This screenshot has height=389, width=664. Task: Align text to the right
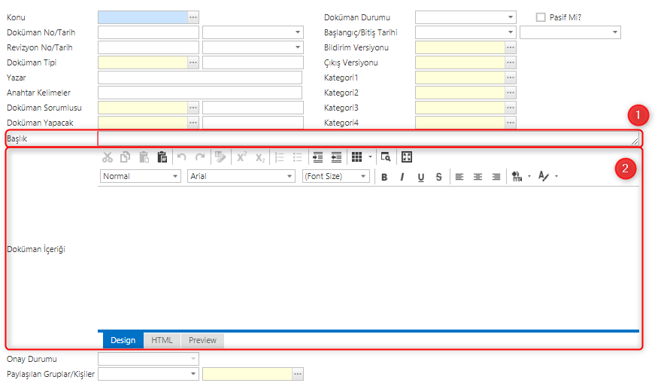[x=496, y=177]
